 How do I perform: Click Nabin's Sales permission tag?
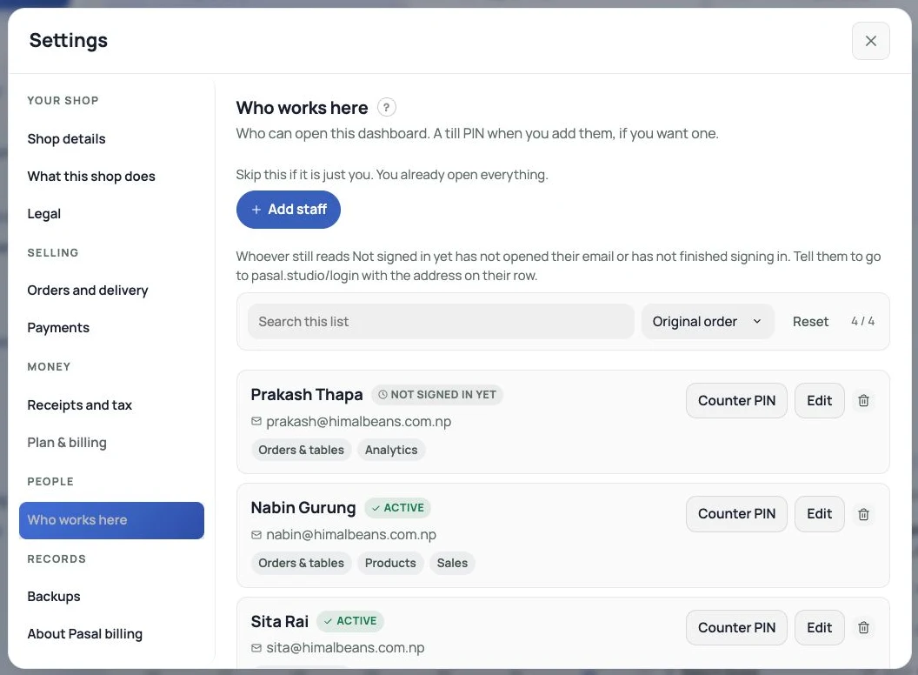coord(452,563)
